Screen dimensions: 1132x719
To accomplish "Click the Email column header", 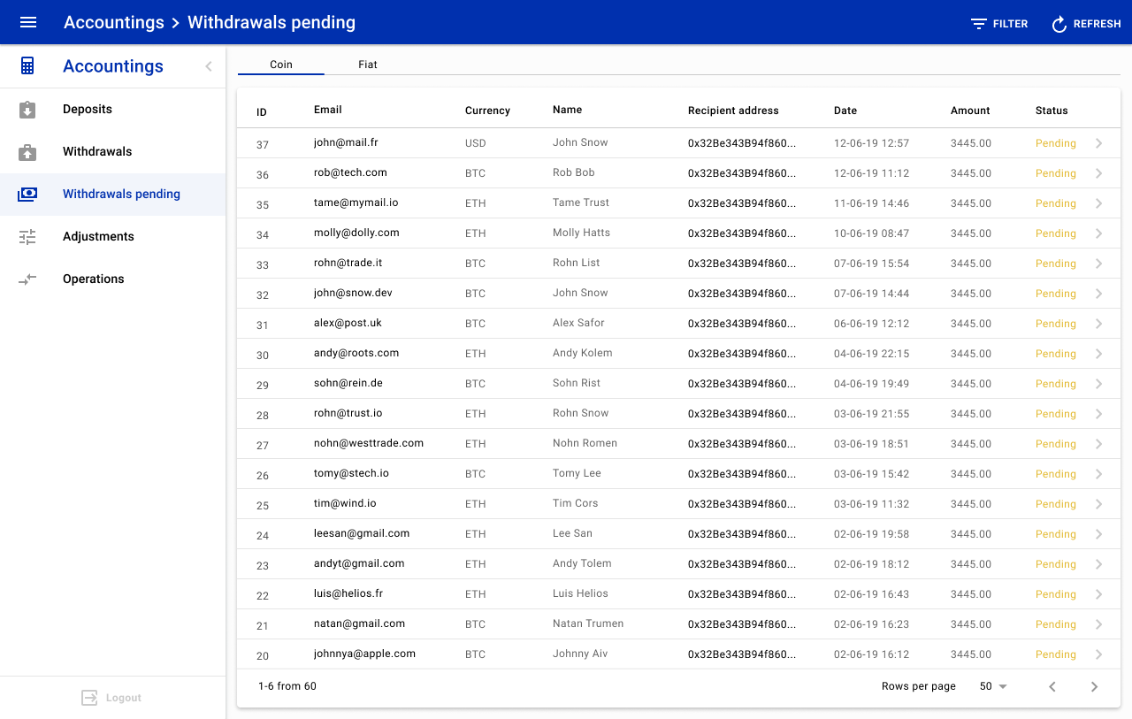I will tap(328, 110).
